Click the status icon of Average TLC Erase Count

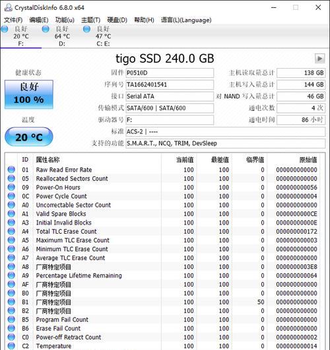click(11, 258)
